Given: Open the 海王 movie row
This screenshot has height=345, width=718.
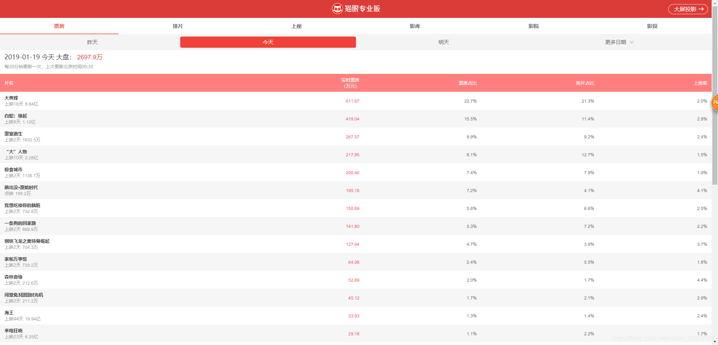Looking at the screenshot, I should 356,316.
